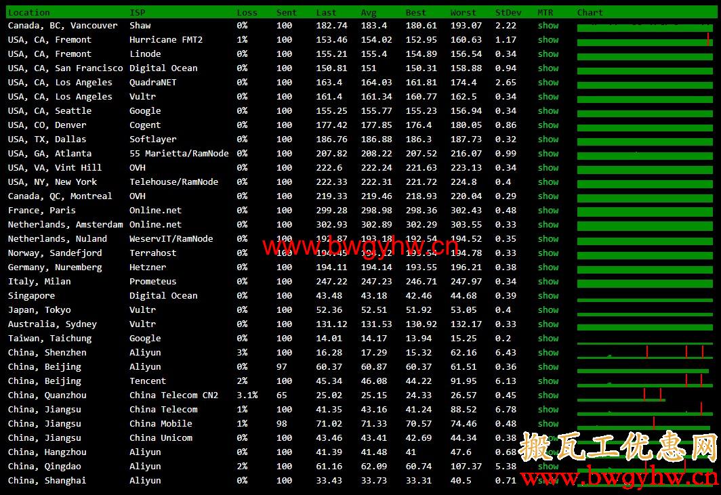The height and width of the screenshot is (495, 721).
Task: Show MTR for France Paris Online.net
Action: [548, 211]
